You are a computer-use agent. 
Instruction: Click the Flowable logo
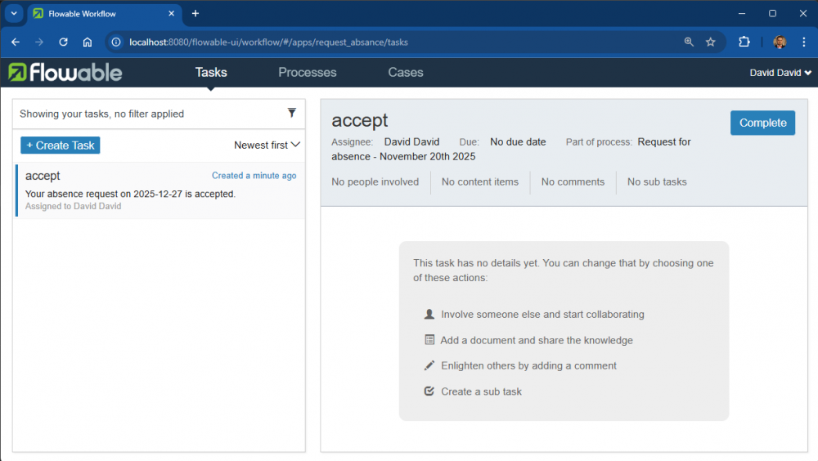pos(65,73)
